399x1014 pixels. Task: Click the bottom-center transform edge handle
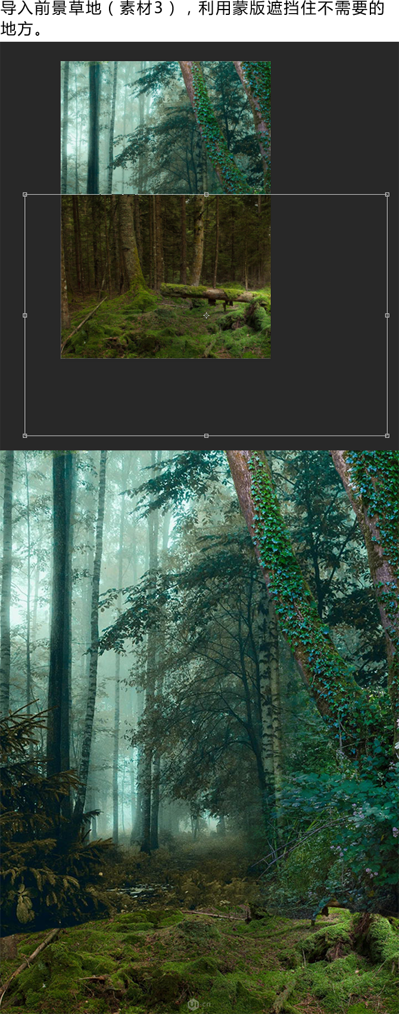206,436
